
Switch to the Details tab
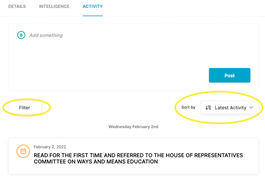tap(17, 7)
